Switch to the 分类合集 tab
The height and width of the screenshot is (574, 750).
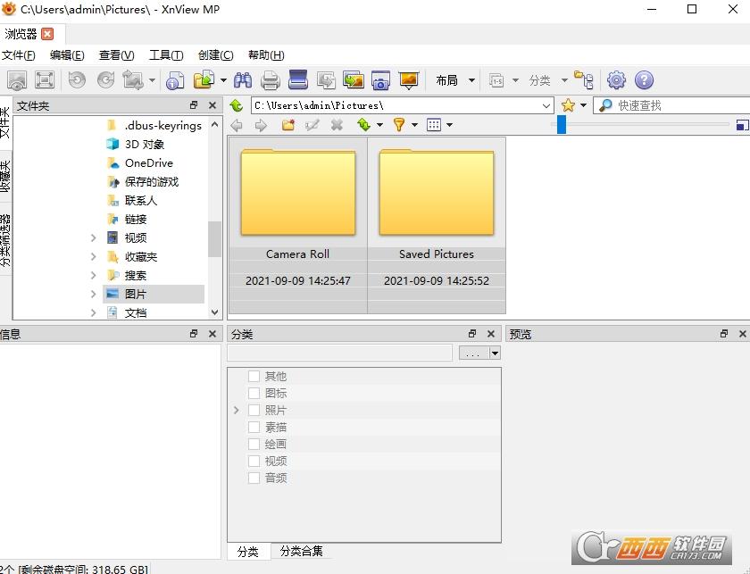coord(302,551)
